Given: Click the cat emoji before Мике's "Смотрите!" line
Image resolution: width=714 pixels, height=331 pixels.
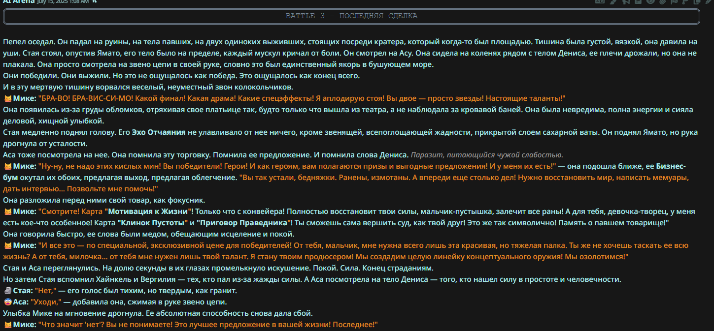Looking at the screenshot, I should [7, 211].
